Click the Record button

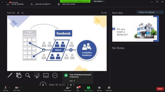(99, 89)
